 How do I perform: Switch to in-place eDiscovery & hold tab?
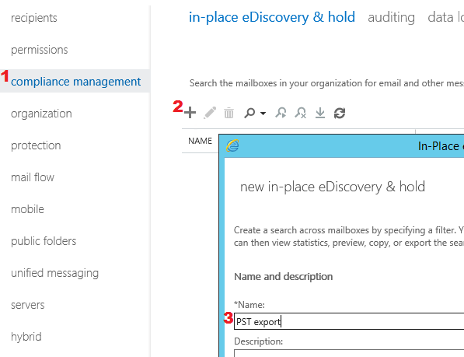pos(272,17)
